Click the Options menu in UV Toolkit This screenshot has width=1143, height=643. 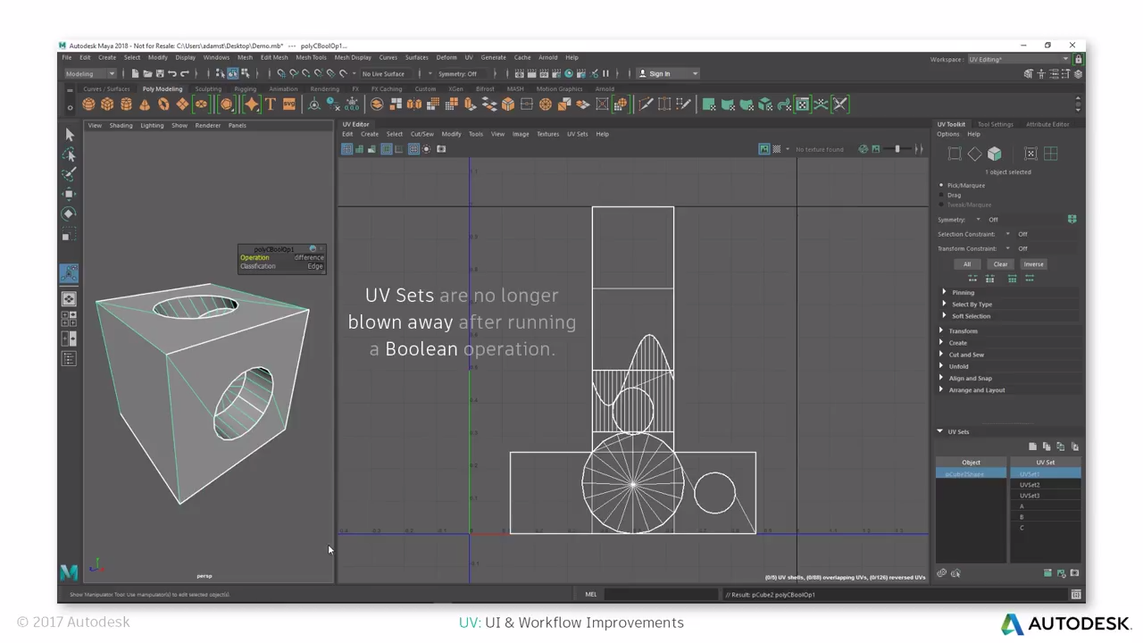pyautogui.click(x=947, y=135)
